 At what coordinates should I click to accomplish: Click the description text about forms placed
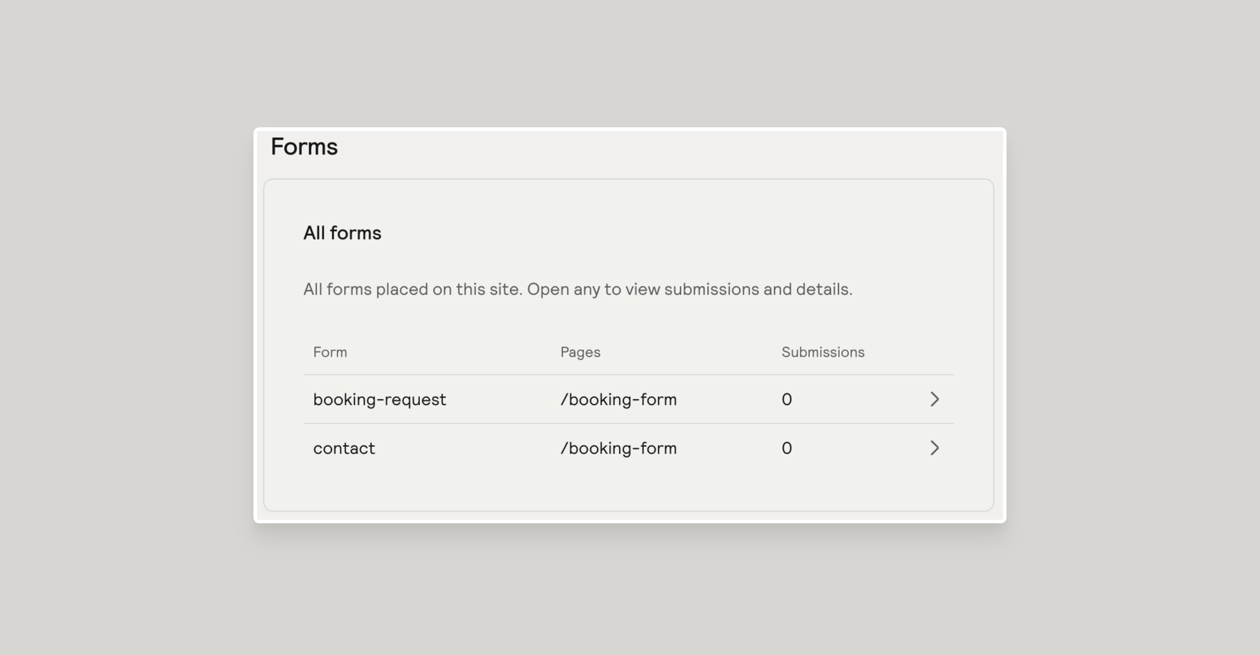(x=578, y=289)
